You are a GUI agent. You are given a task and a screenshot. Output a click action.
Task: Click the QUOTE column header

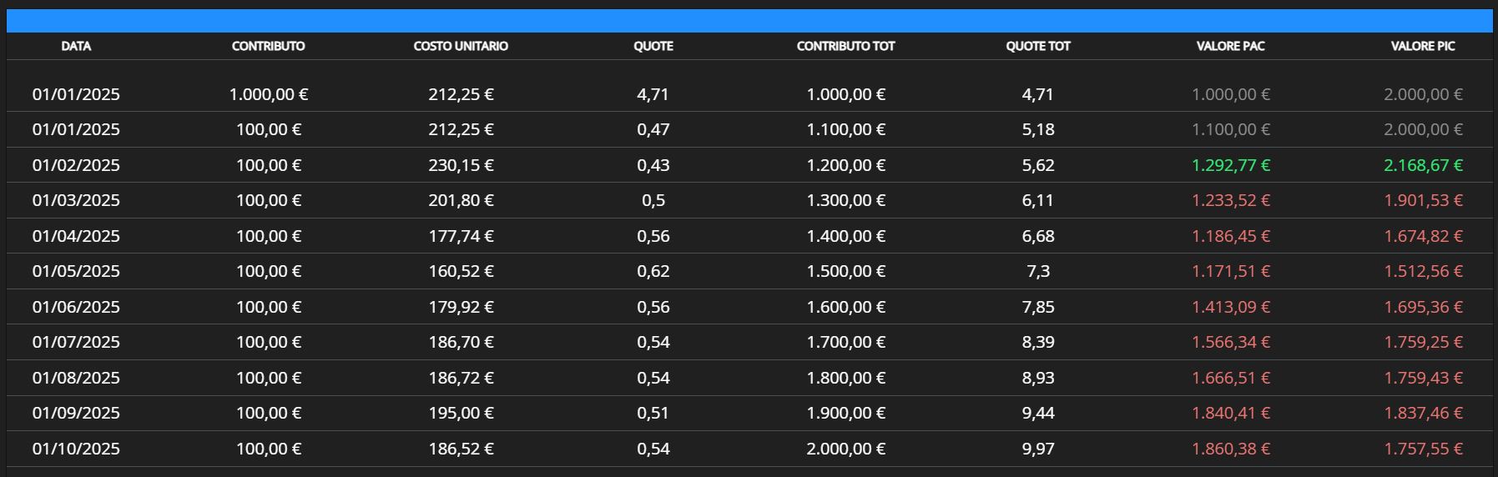click(653, 46)
